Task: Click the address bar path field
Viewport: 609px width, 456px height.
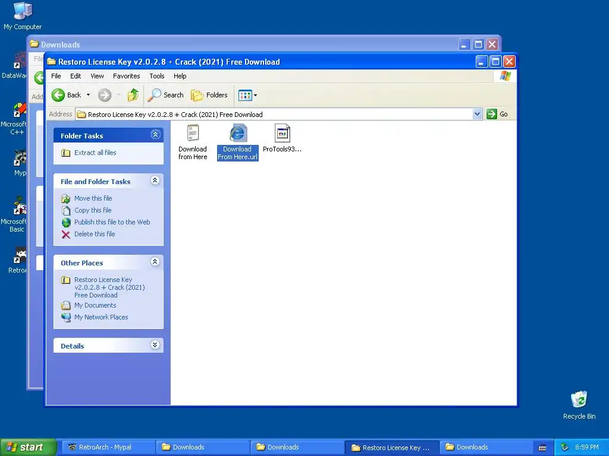Action: click(274, 115)
